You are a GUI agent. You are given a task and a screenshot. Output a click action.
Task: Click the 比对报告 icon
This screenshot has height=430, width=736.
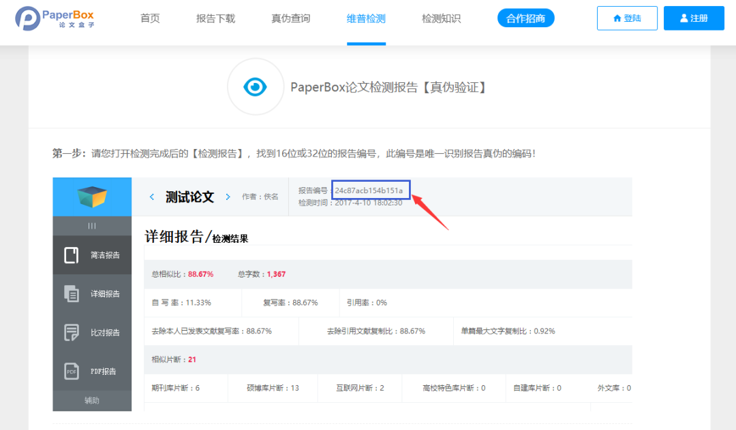[72, 333]
